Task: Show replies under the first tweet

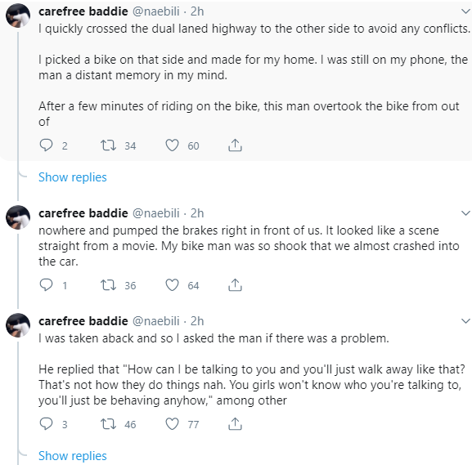Action: [73, 177]
